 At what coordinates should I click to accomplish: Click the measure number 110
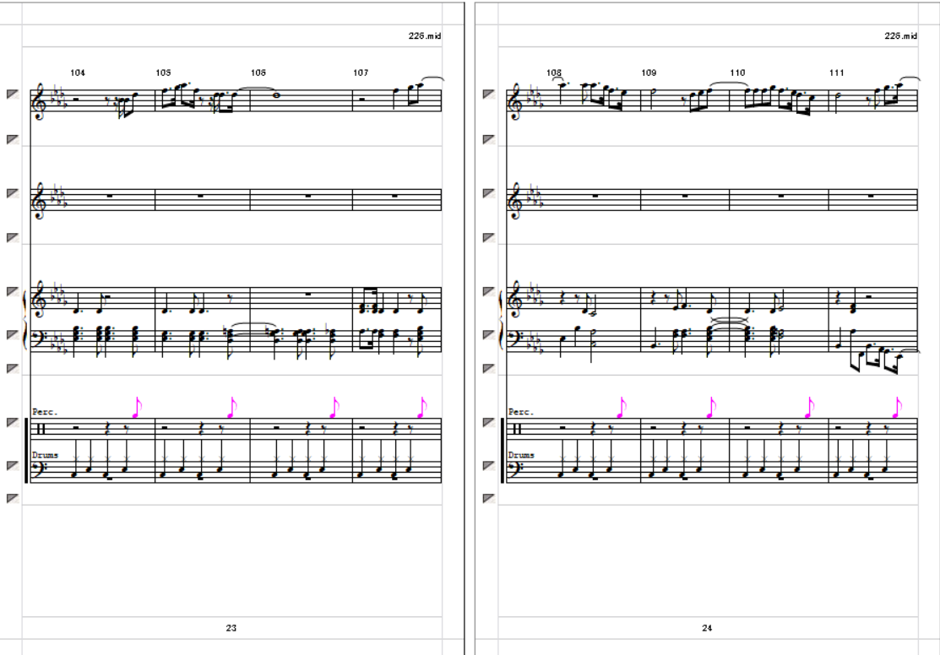[737, 73]
